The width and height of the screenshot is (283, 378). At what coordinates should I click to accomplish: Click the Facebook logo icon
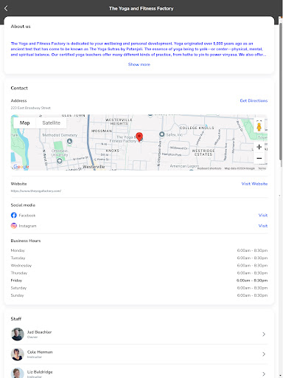[14, 216]
